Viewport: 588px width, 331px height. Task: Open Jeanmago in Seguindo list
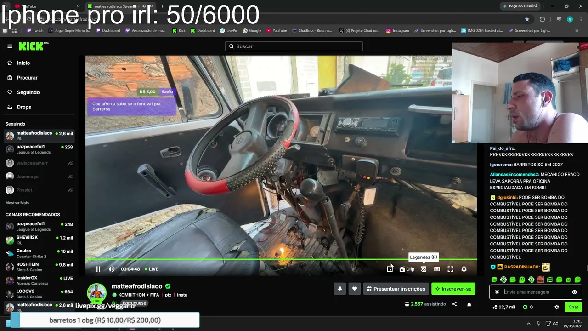(39, 176)
